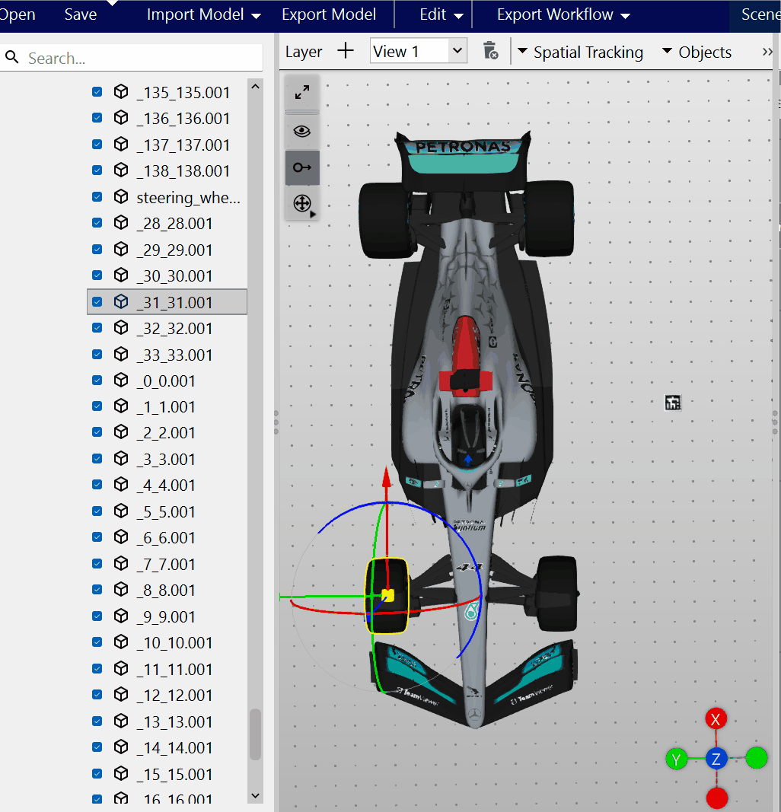Image resolution: width=781 pixels, height=812 pixels.
Task: Toggle the eye visibility tool in viewport
Action: click(x=302, y=131)
